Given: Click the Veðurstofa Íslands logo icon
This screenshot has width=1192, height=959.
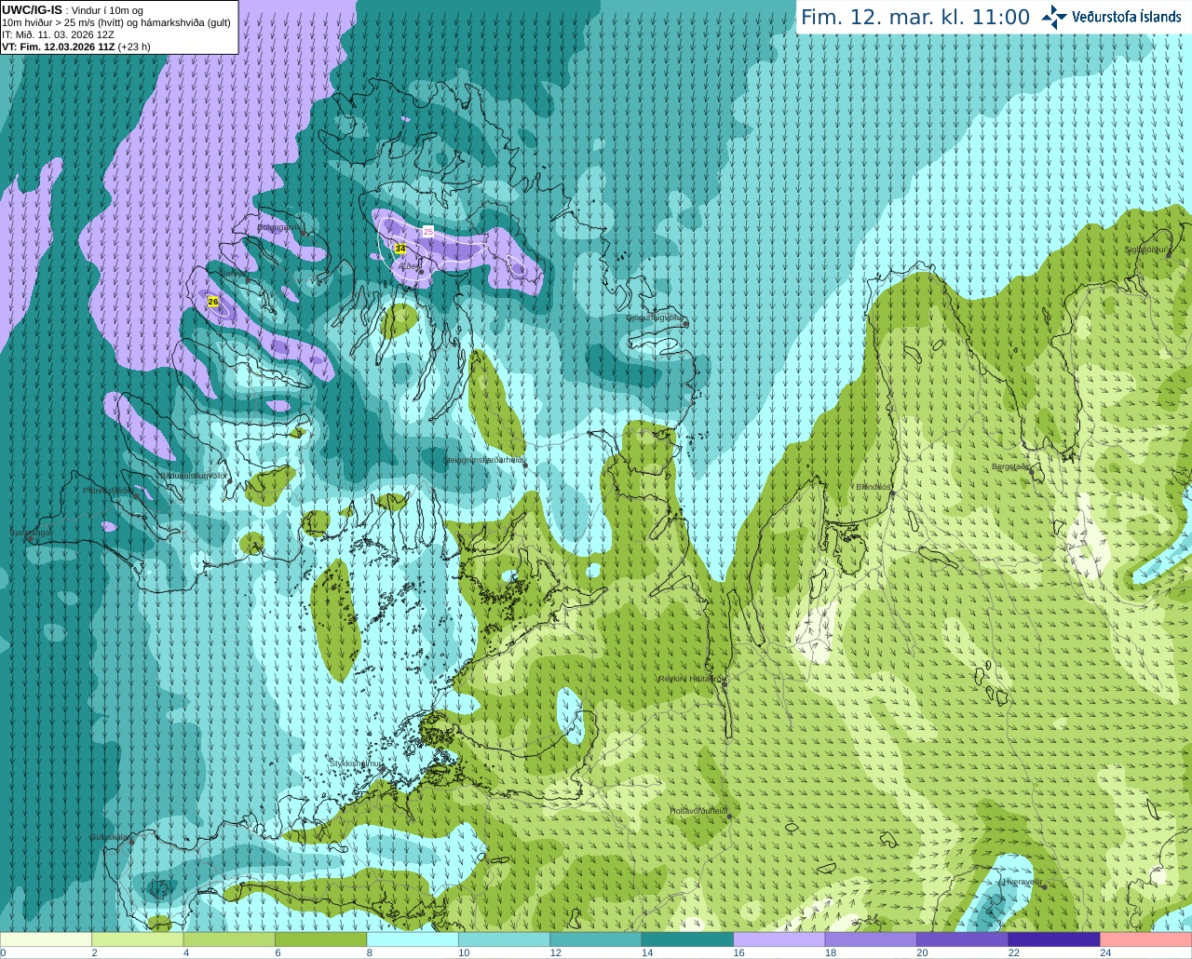Looking at the screenshot, I should (1053, 17).
